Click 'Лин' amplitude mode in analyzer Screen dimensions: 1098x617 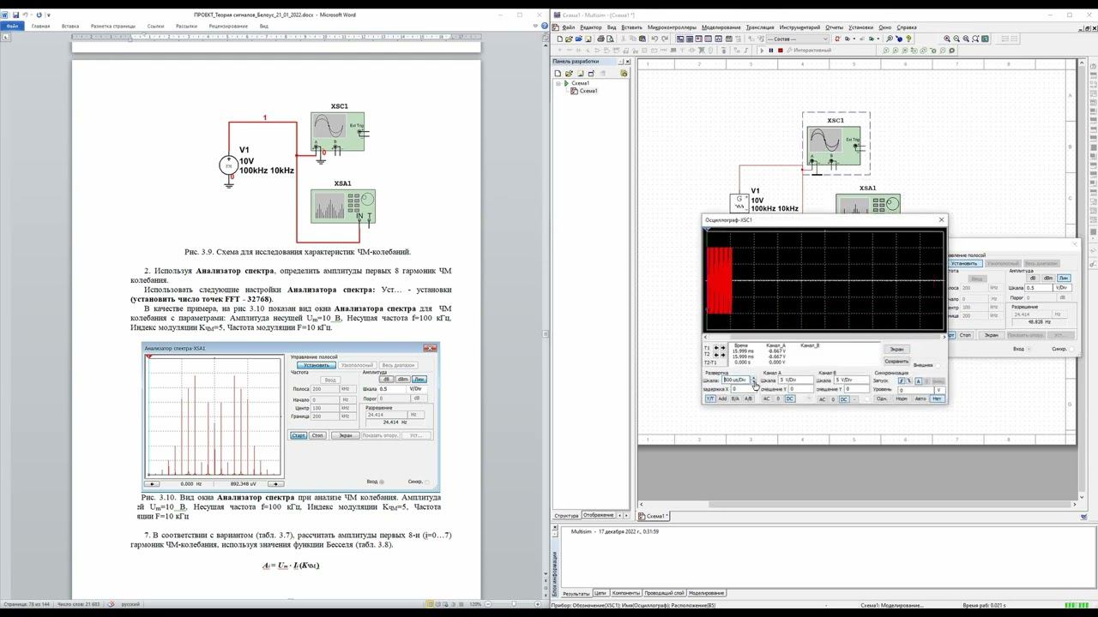tap(1064, 278)
